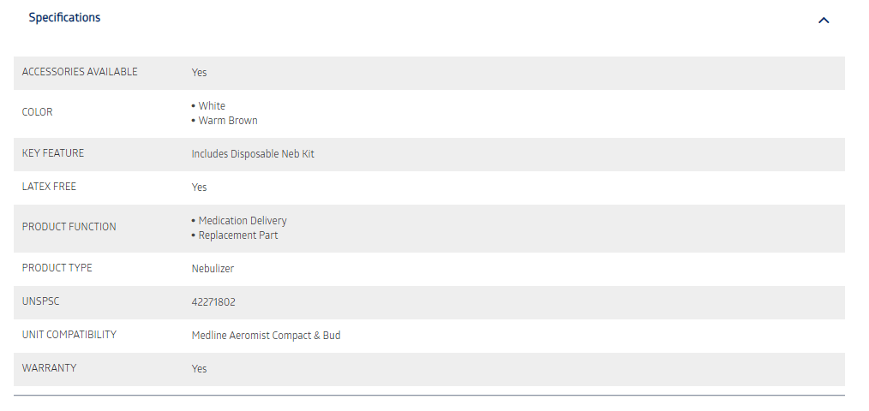Screen dimensions: 869x411
Task: Click the Color row label
Action: point(37,112)
